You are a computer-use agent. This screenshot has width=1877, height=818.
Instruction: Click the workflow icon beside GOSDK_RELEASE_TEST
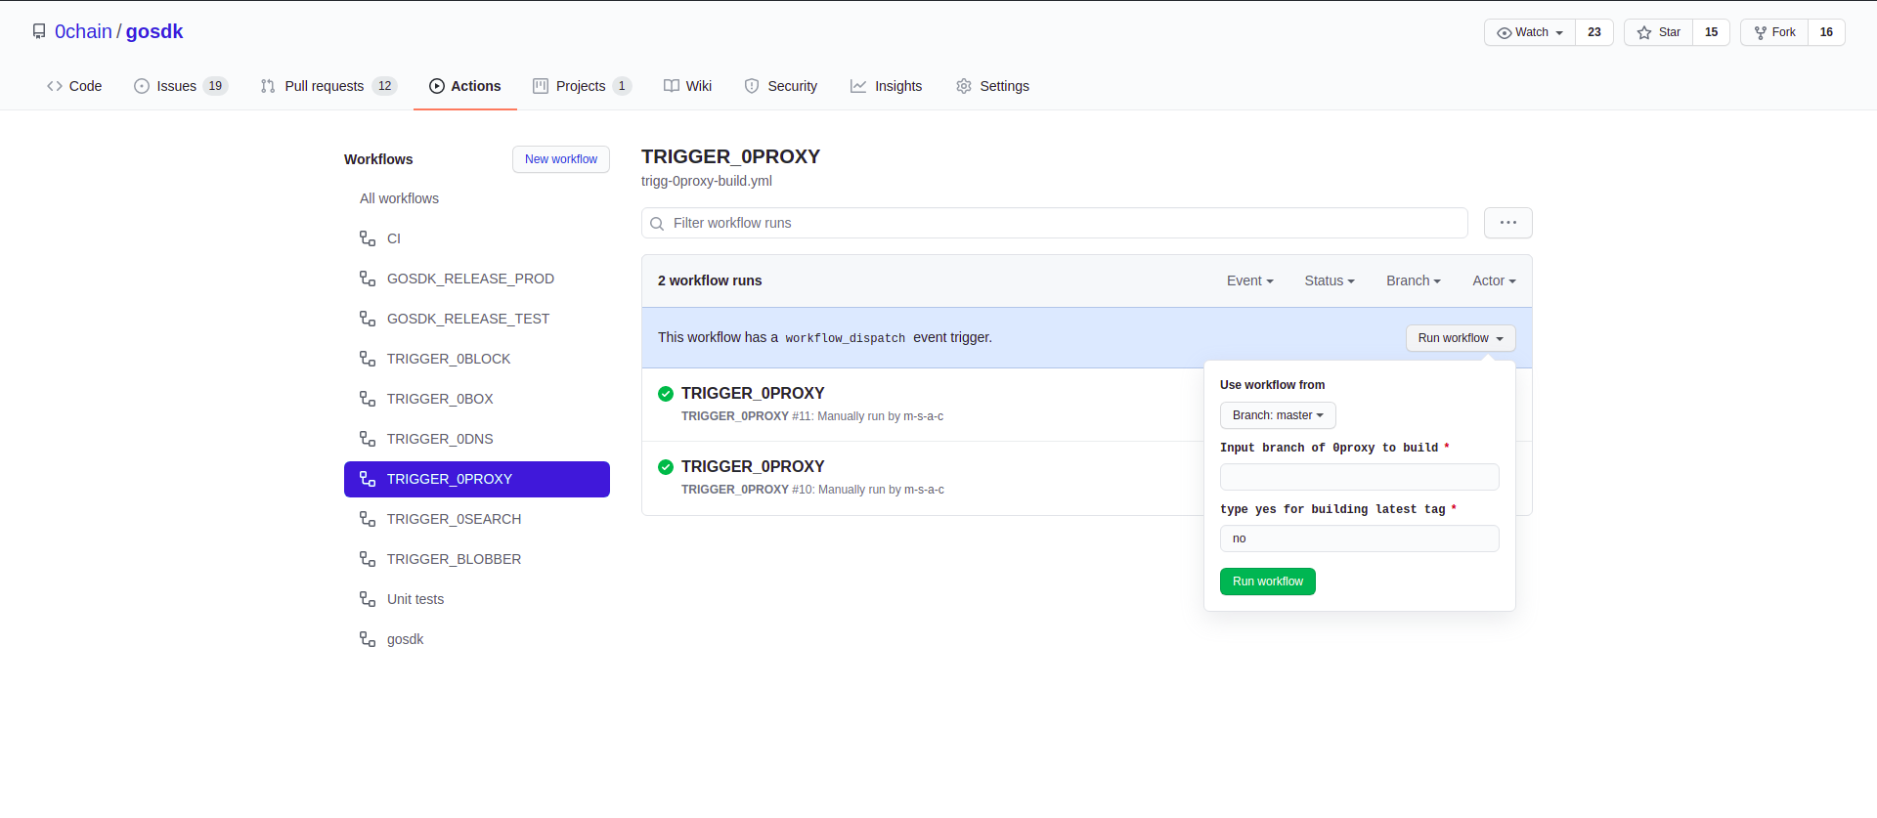point(368,319)
